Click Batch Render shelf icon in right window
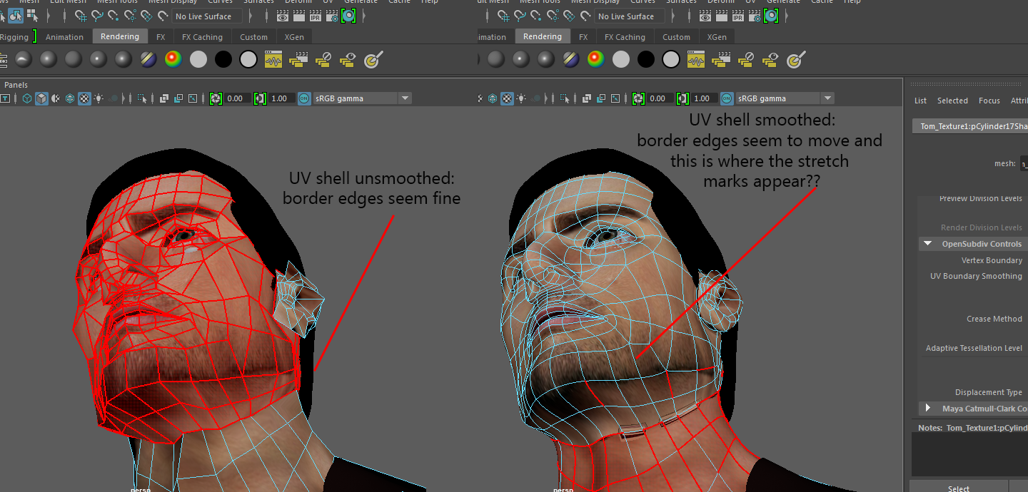 click(721, 60)
